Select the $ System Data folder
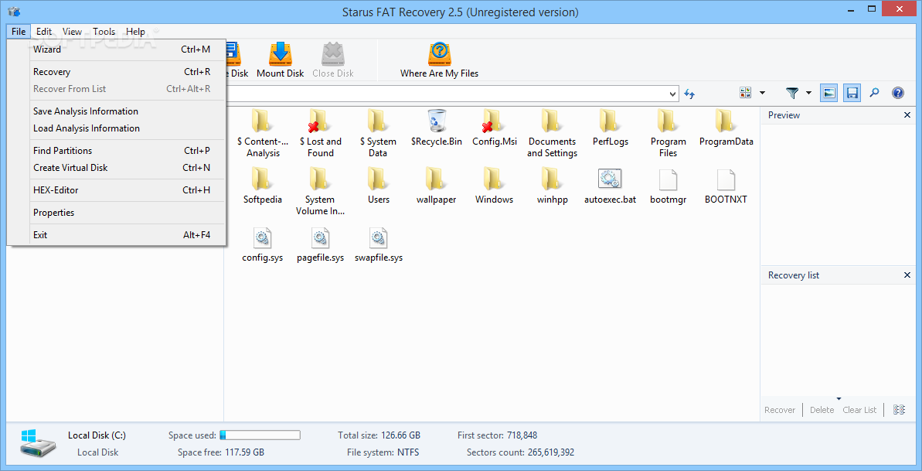 pyautogui.click(x=378, y=133)
